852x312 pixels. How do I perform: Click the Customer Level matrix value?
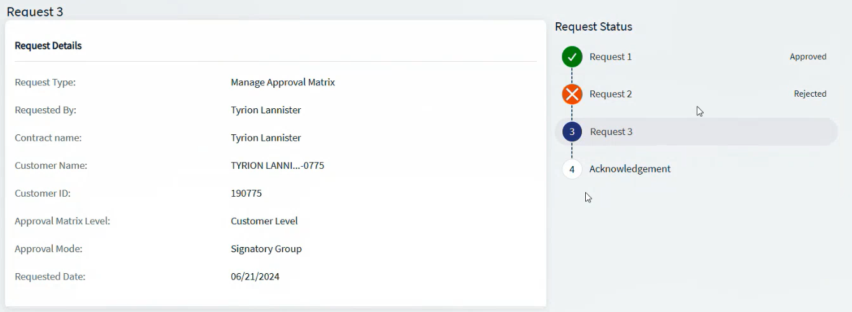pos(264,221)
